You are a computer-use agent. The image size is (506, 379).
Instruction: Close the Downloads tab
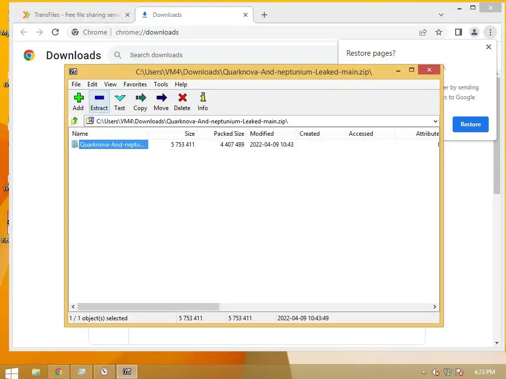coord(246,15)
